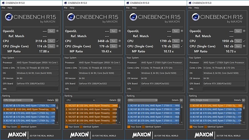Image resolution: width=249 pixels, height=140 pixels.
Task: Toggle the OpenGL checkbox in the 1950 cb window
Action: tap(244, 31)
